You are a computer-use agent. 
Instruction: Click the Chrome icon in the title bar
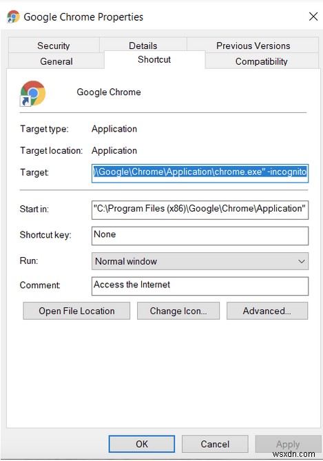point(13,17)
